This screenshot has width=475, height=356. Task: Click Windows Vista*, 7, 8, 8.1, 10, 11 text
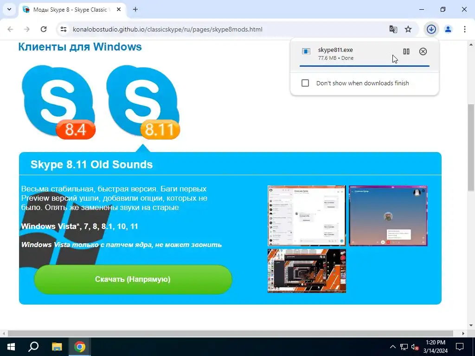coord(79,226)
